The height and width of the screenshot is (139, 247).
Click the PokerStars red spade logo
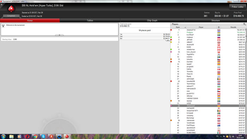11,9
